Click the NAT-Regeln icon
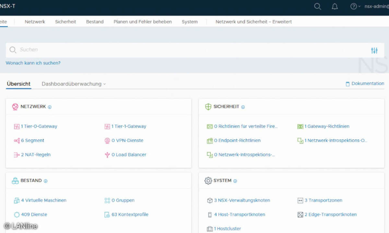389x233 pixels. click(17, 155)
